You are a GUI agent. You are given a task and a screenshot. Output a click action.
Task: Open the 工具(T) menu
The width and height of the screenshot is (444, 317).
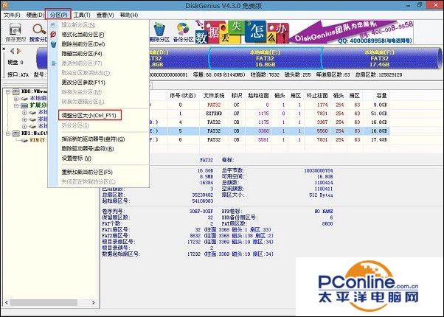[82, 15]
